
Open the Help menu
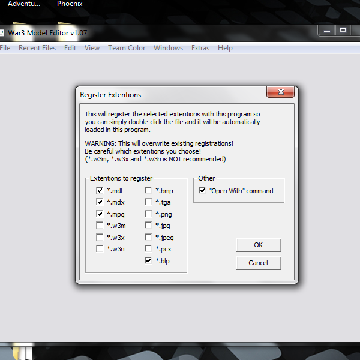pyautogui.click(x=225, y=48)
